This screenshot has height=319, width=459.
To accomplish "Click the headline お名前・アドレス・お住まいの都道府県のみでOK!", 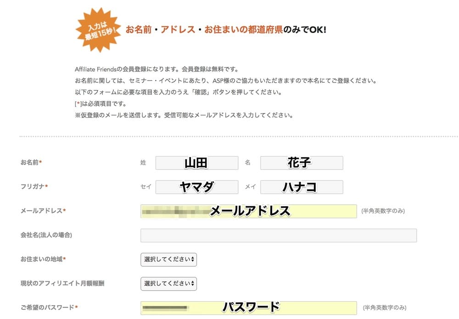I will [226, 29].
